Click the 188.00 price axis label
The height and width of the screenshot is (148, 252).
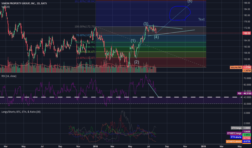247,3
